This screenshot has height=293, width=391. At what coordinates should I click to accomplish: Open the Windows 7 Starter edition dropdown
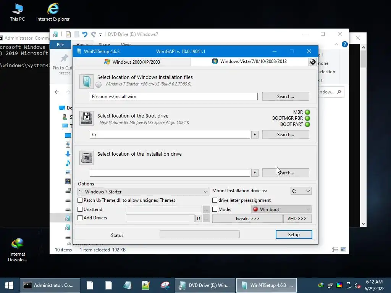(x=143, y=192)
